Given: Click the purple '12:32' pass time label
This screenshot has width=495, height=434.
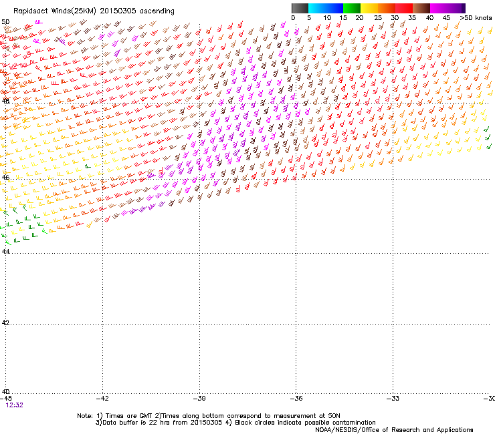Looking at the screenshot, I should [x=15, y=405].
